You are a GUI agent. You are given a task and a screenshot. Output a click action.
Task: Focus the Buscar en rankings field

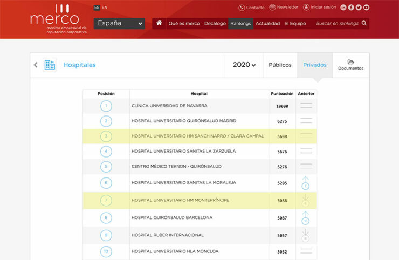click(x=337, y=23)
